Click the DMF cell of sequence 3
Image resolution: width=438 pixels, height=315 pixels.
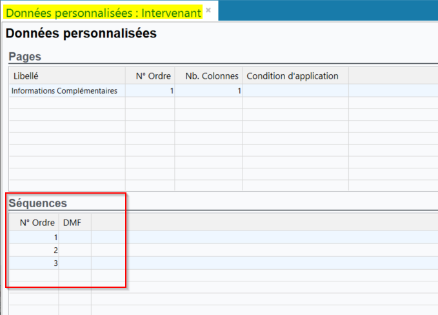[x=75, y=263]
